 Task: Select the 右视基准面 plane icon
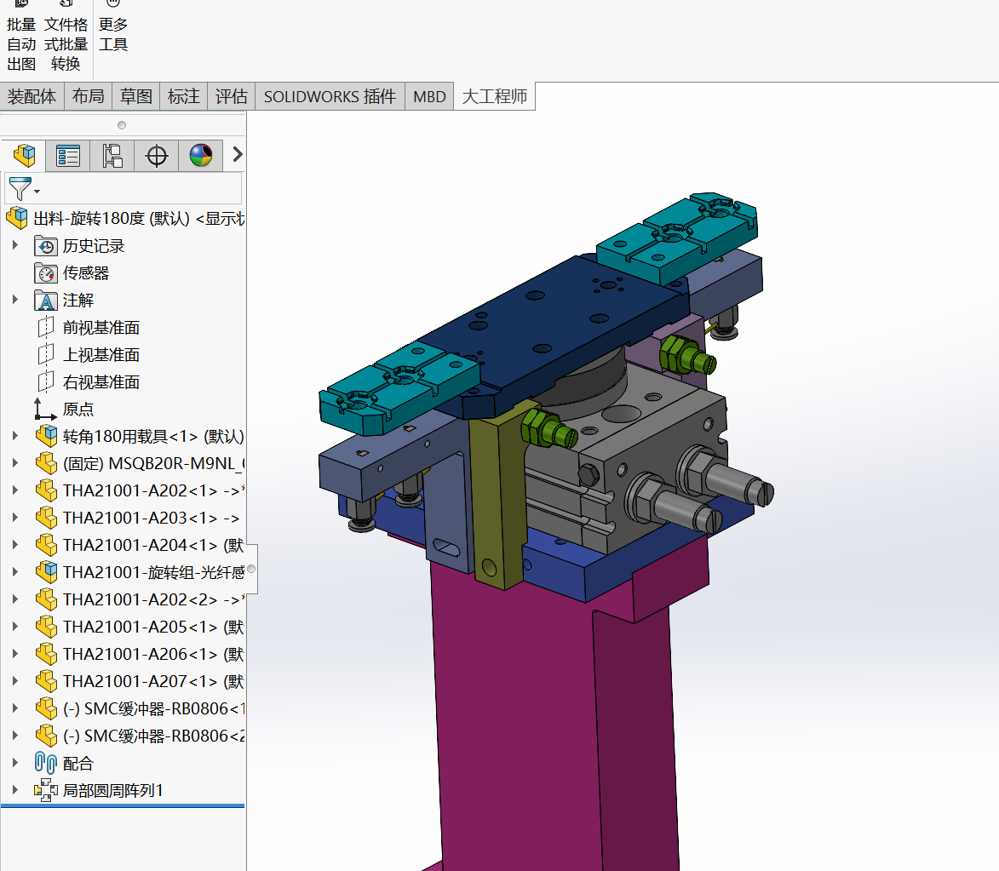46,382
